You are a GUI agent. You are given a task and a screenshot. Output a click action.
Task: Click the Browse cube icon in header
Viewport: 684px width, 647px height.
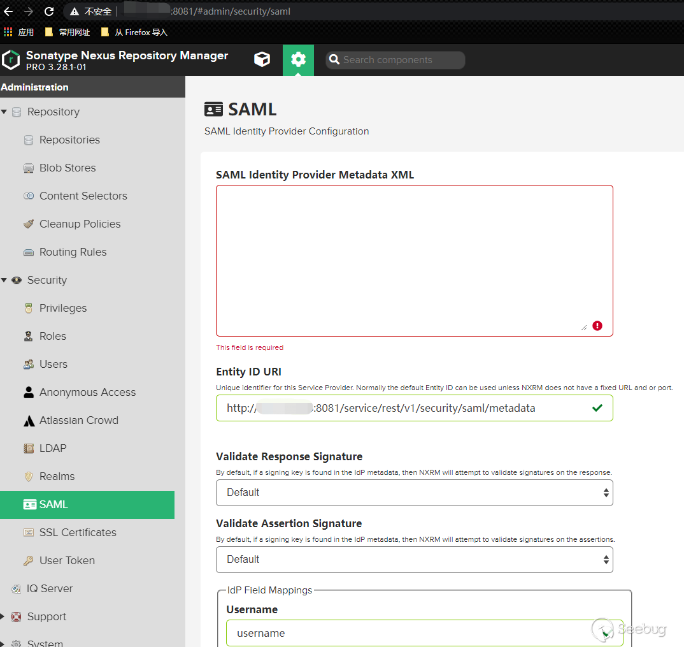coord(262,59)
